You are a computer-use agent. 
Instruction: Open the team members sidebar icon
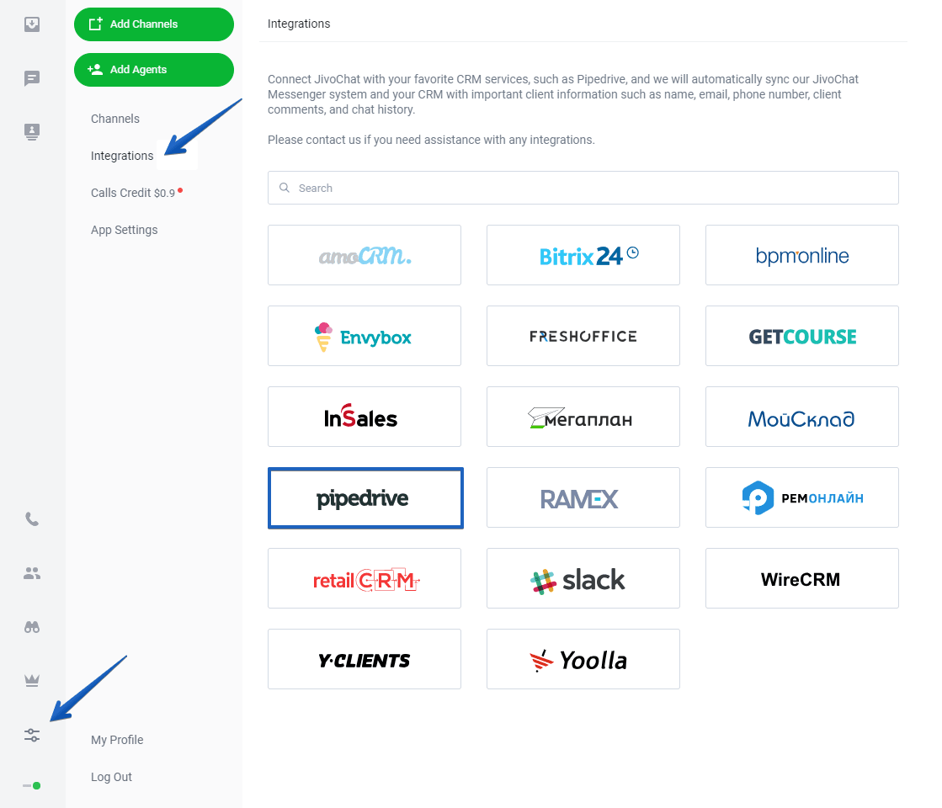(32, 573)
